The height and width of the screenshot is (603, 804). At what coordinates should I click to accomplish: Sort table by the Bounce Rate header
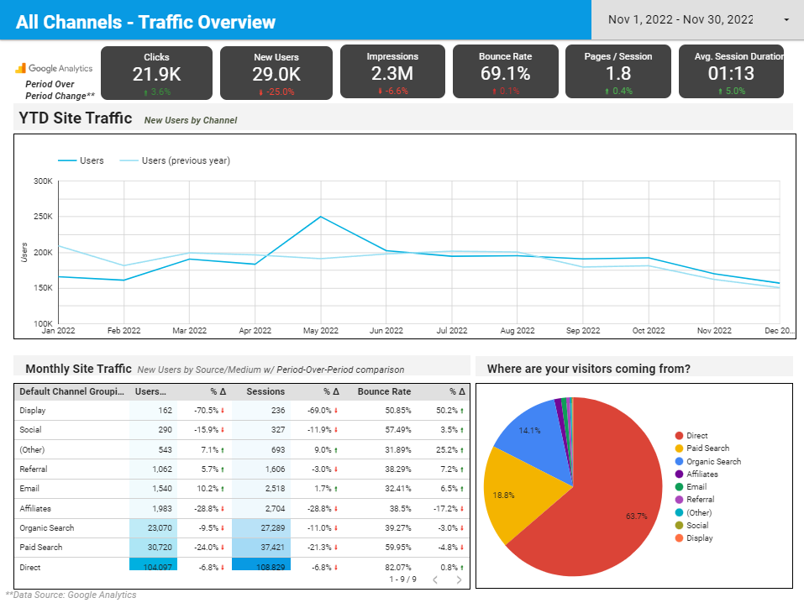click(x=384, y=391)
